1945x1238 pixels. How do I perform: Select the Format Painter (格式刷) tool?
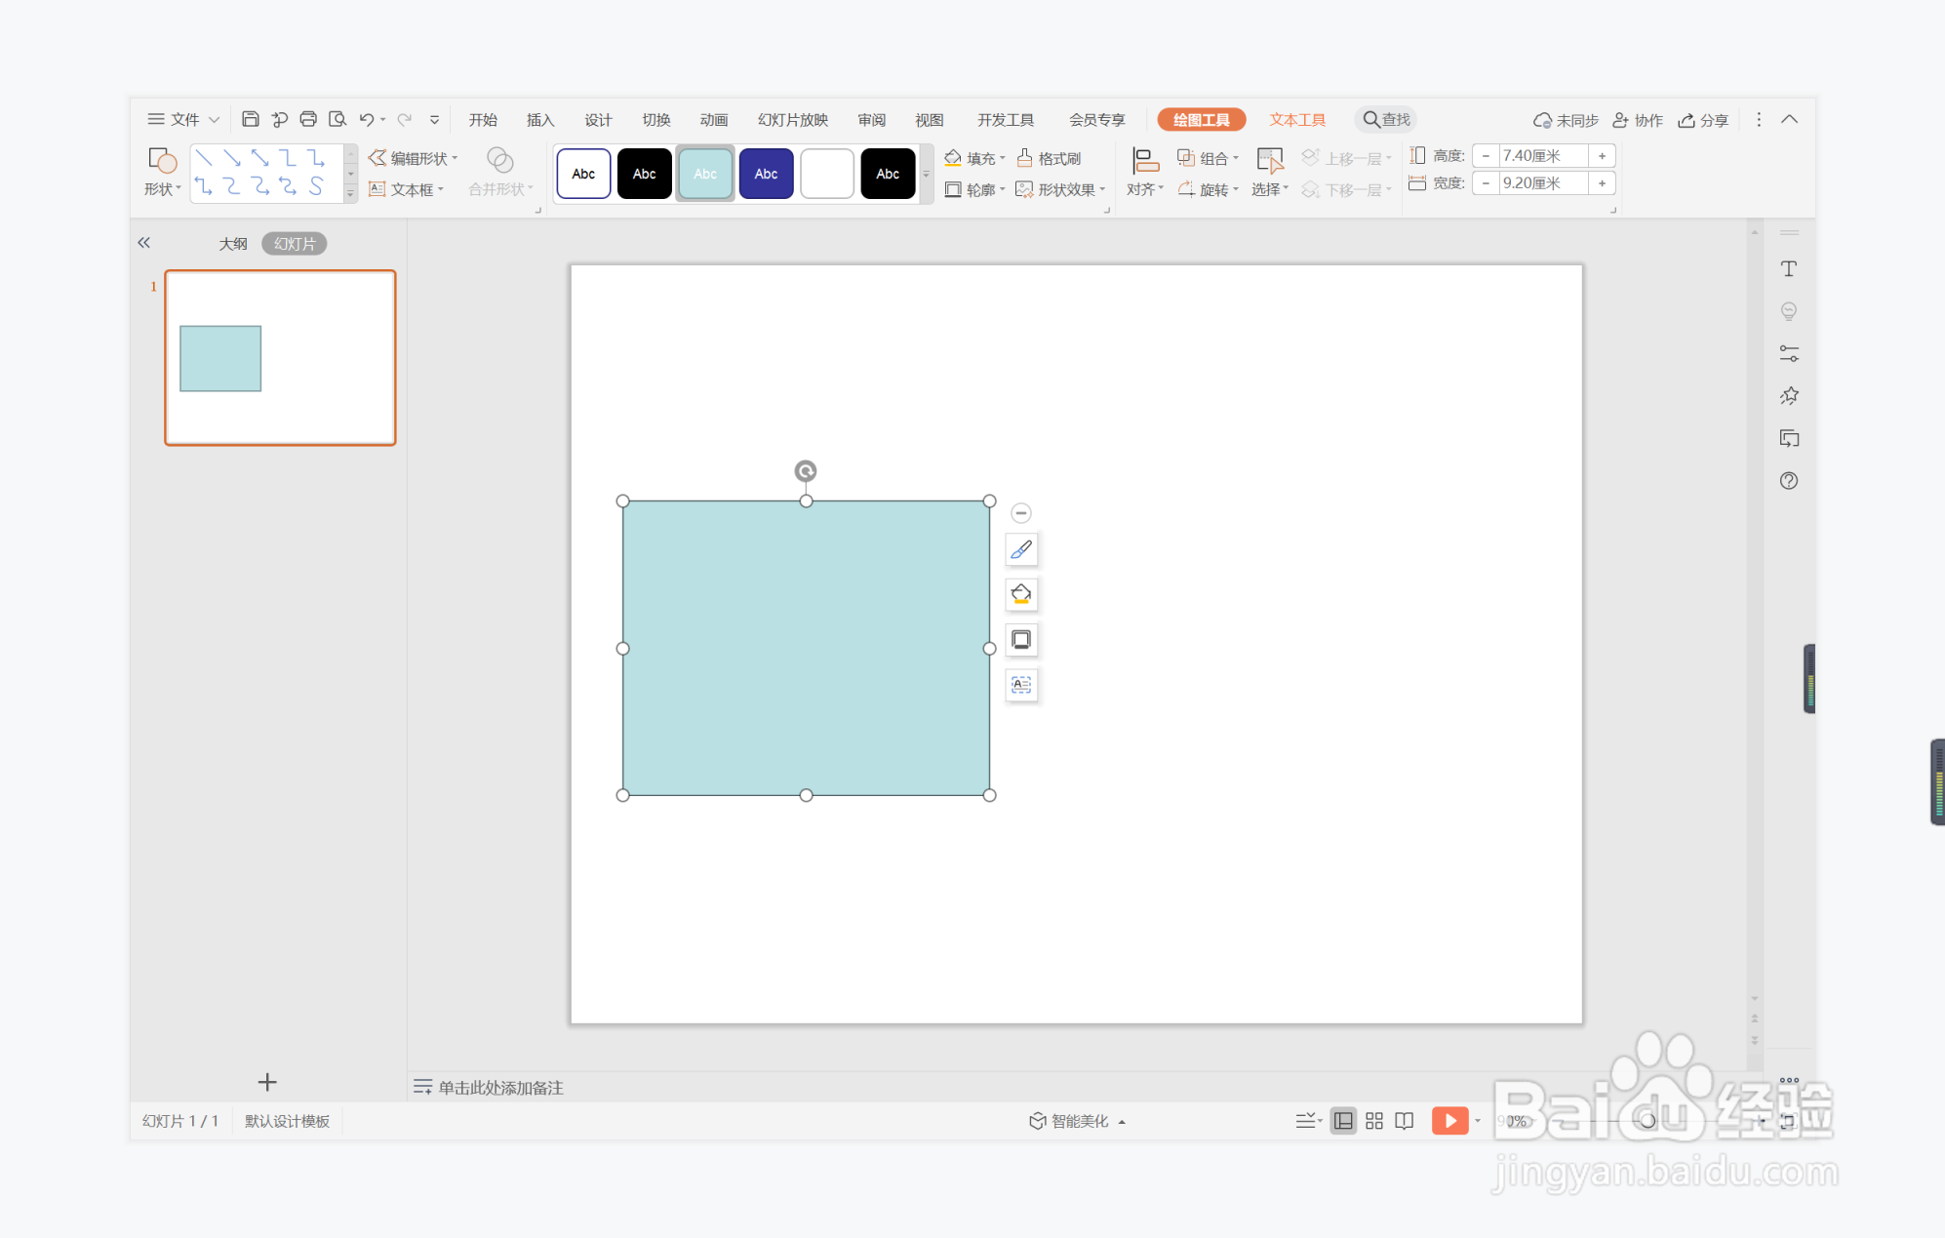pos(1049,158)
